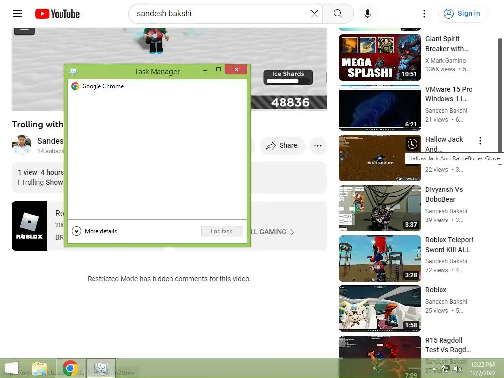Click Task Manager taskbar icon
Image resolution: width=504 pixels, height=378 pixels.
[x=101, y=368]
